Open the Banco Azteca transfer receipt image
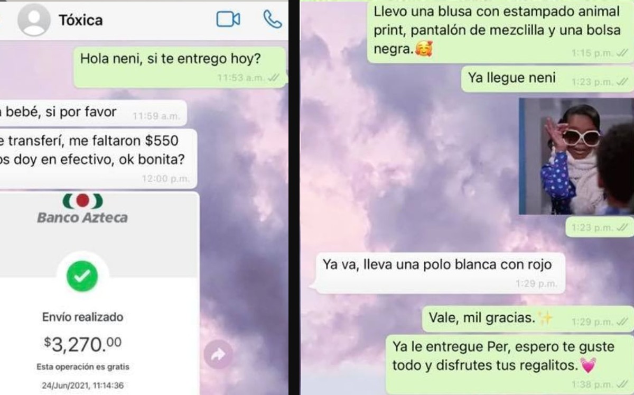This screenshot has width=634, height=395. tap(99, 293)
